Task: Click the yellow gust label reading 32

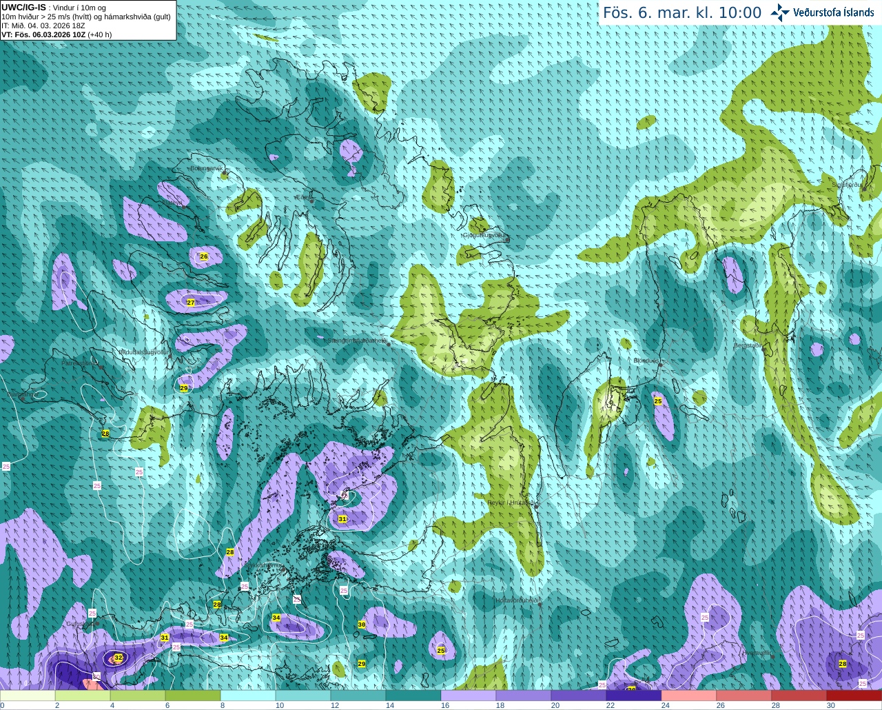Action: (119, 658)
